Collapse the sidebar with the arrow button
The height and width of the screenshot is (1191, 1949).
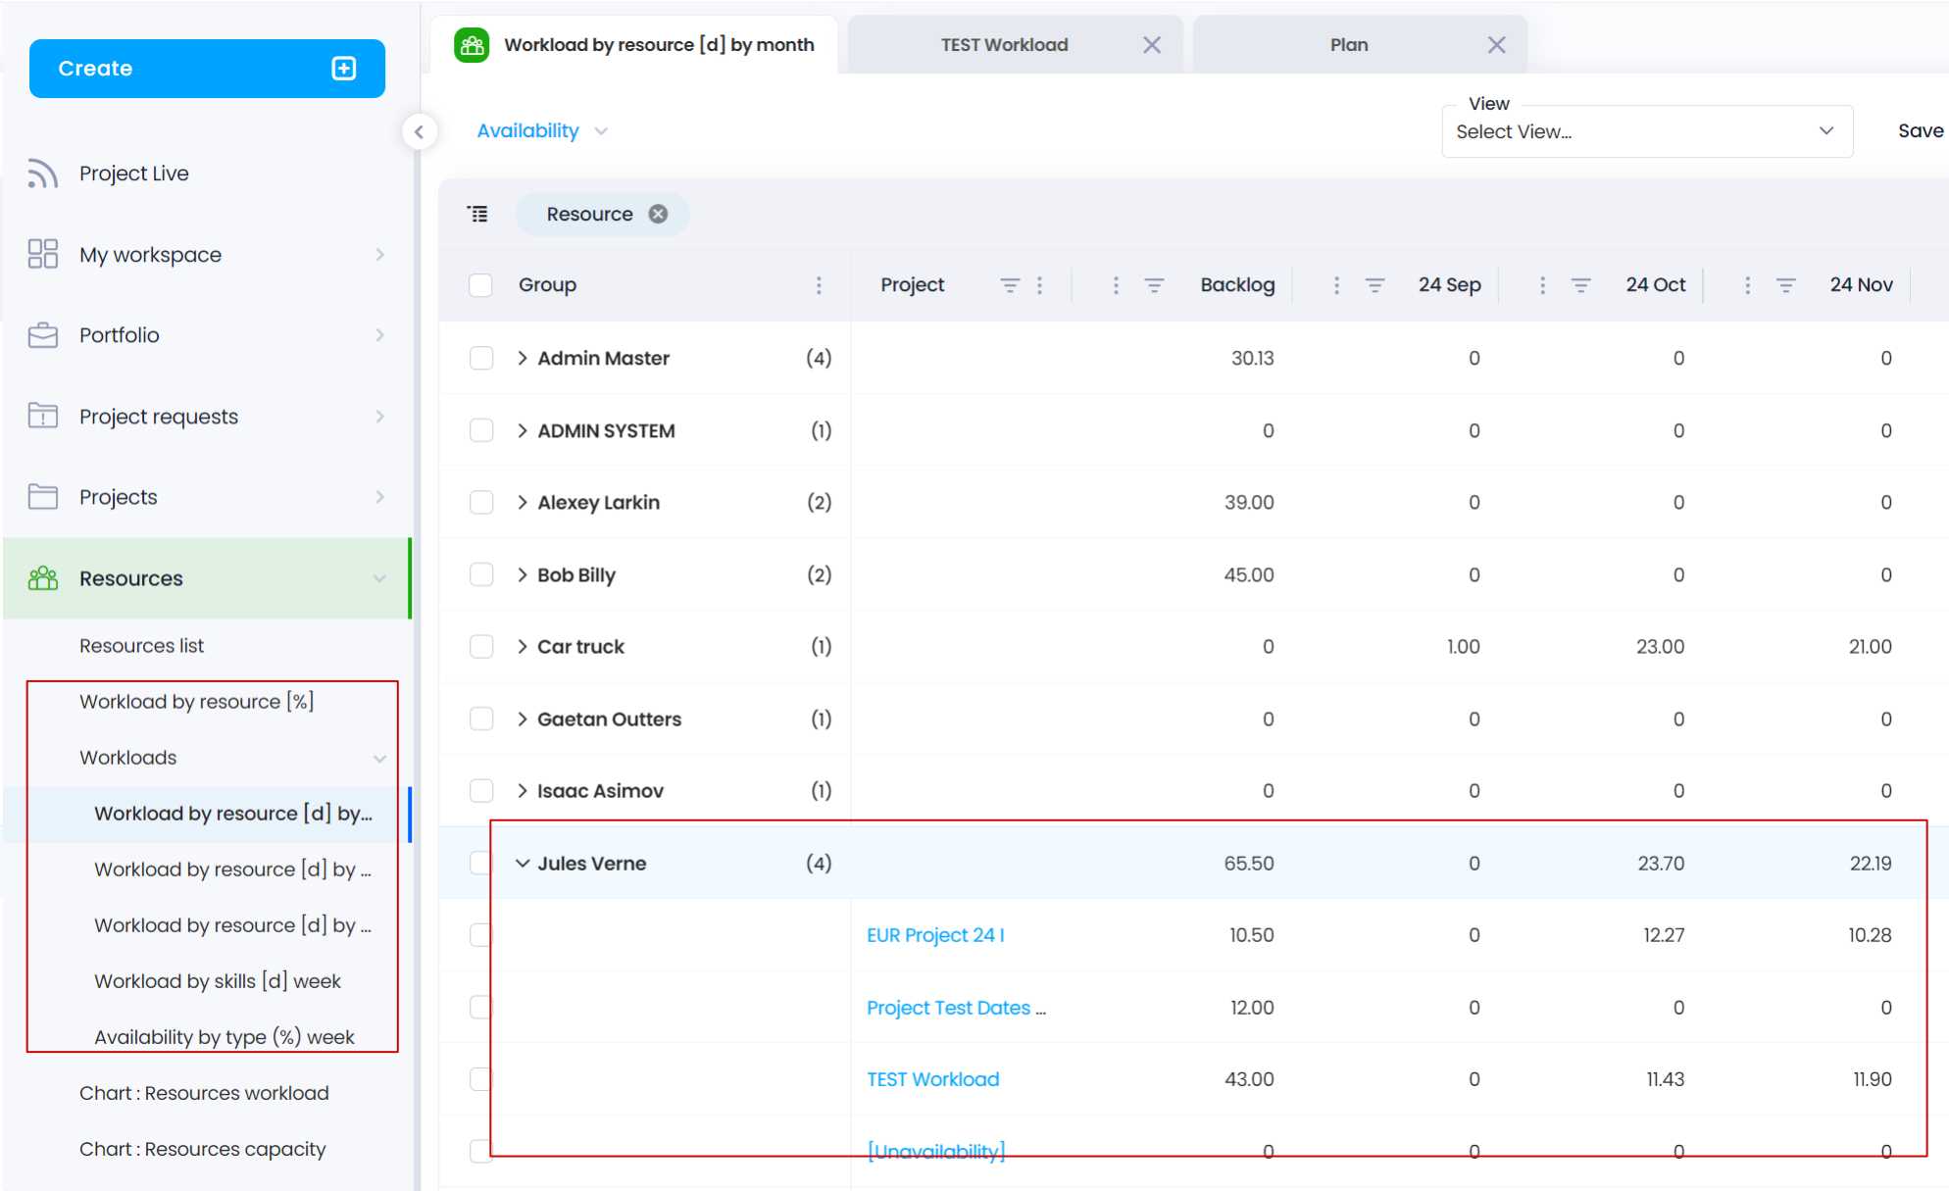(419, 131)
